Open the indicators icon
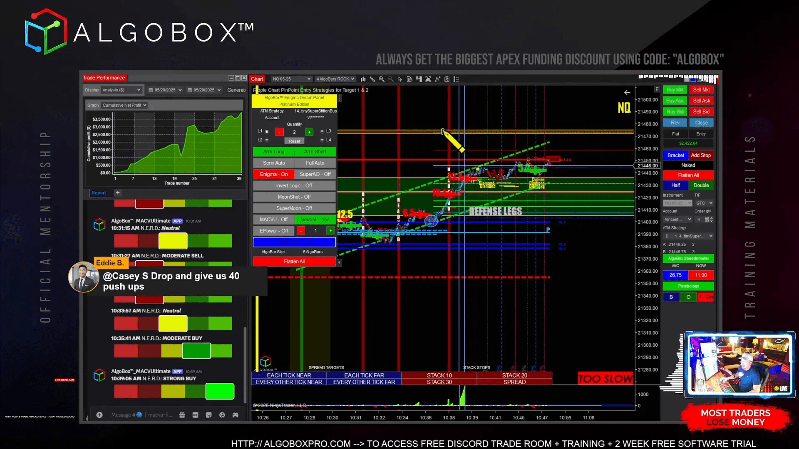 tap(437, 79)
